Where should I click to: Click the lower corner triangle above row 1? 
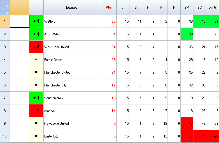click(5, 11)
